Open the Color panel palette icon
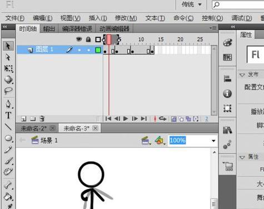264x209 pixels. coord(227,42)
